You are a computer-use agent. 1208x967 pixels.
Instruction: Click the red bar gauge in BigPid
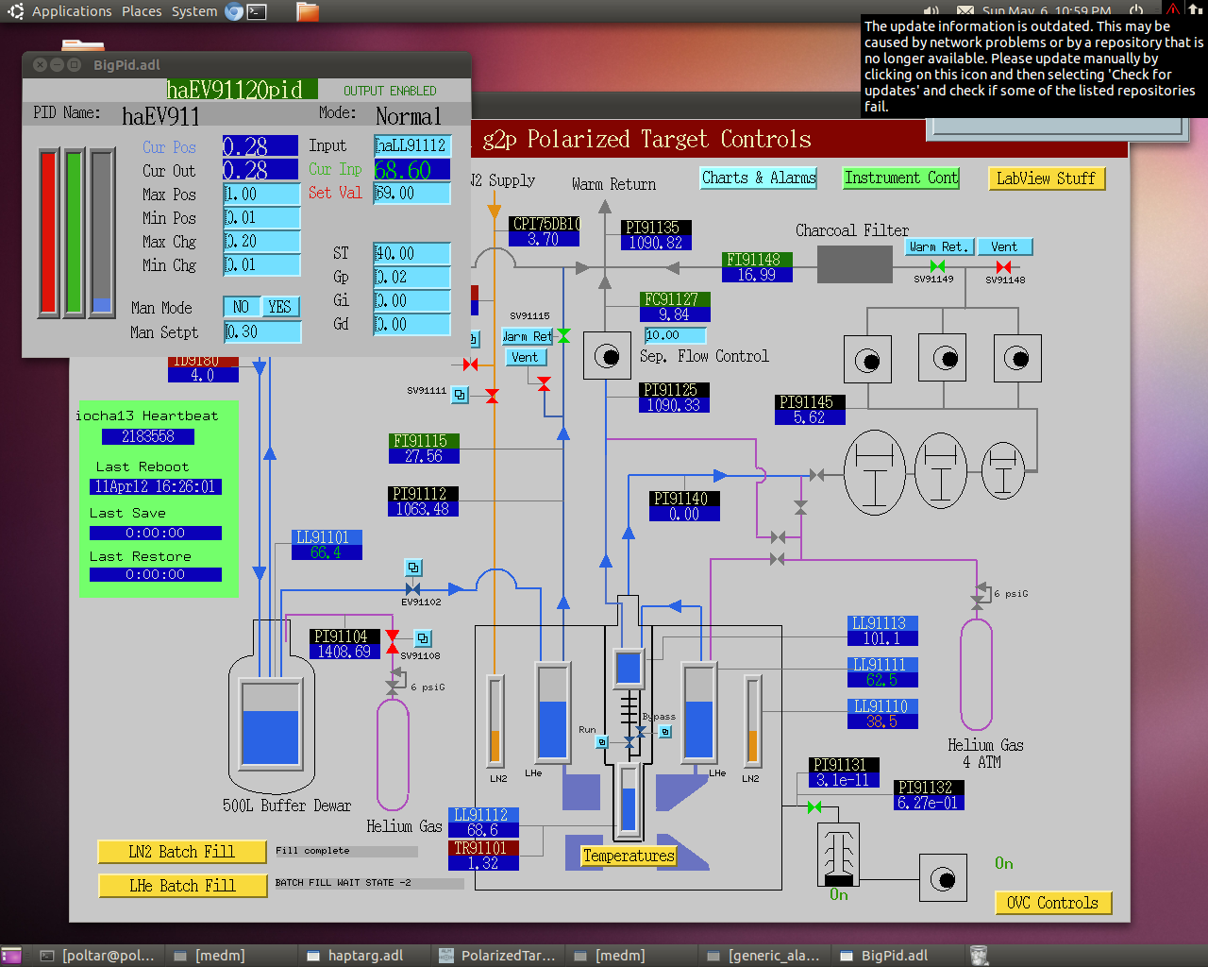pos(48,232)
